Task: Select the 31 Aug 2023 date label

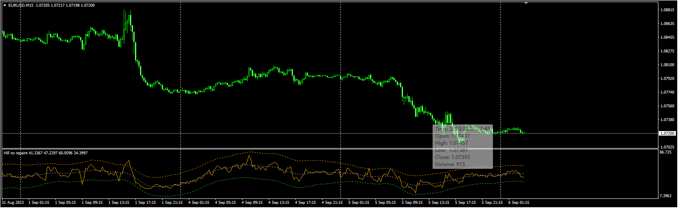Action: pos(13,203)
